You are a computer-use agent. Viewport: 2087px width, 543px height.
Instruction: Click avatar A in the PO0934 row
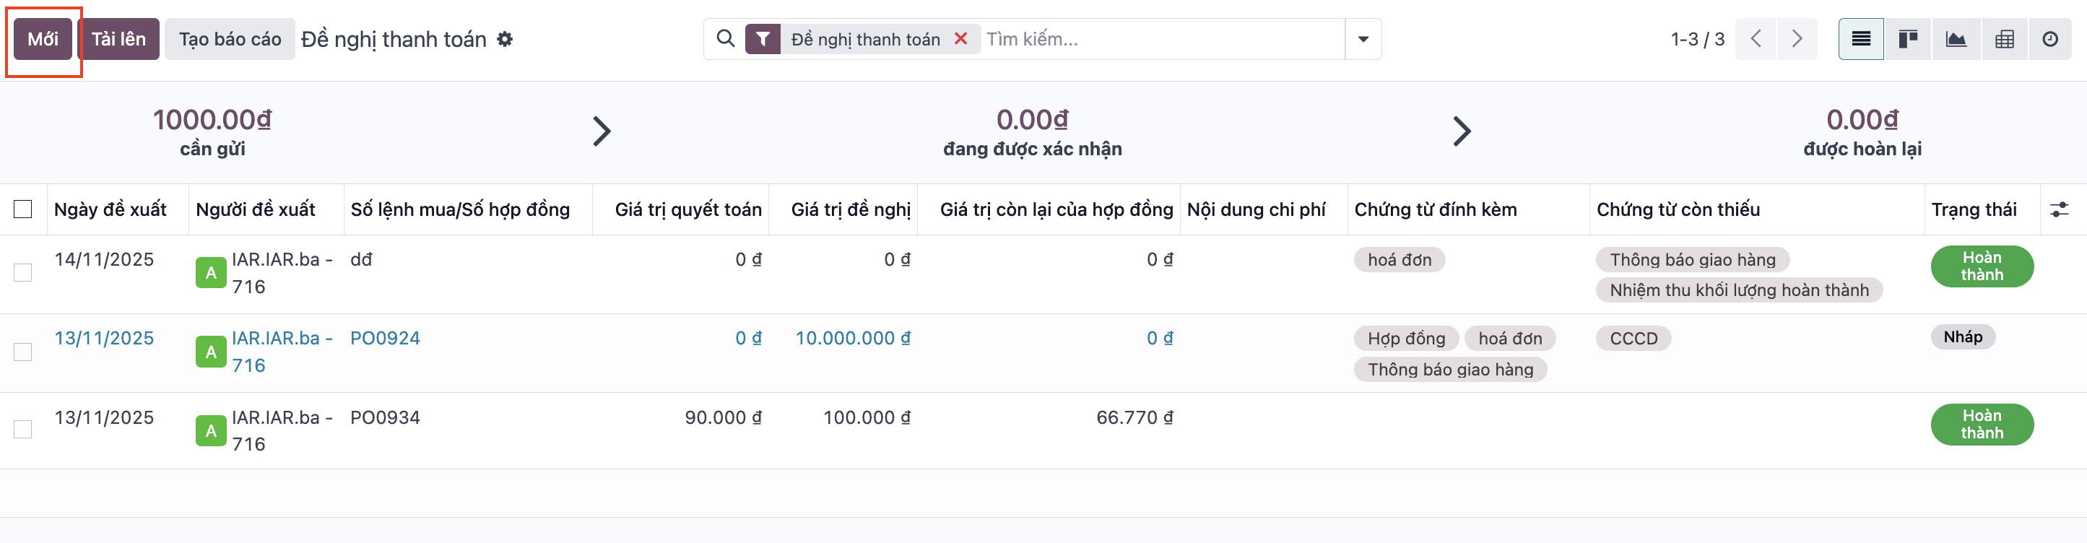click(211, 430)
